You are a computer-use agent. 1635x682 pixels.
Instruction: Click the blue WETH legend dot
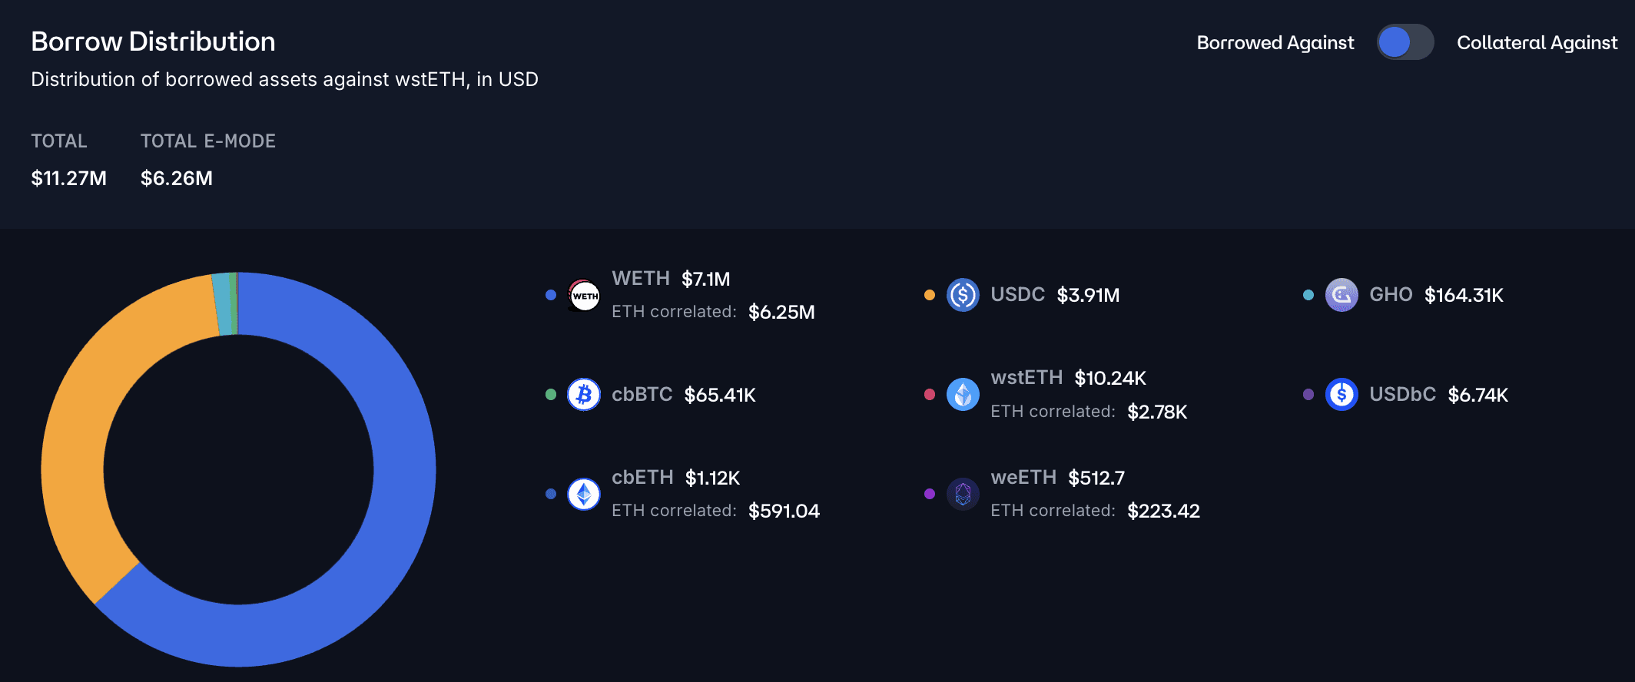point(551,295)
